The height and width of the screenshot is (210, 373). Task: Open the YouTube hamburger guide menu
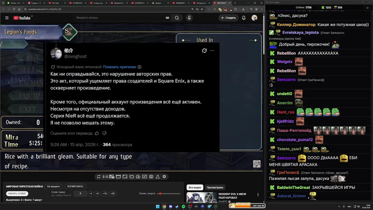point(7,18)
